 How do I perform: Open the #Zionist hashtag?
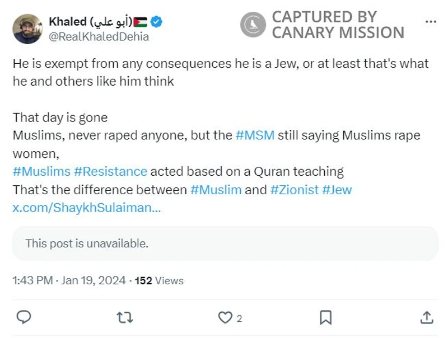294,190
